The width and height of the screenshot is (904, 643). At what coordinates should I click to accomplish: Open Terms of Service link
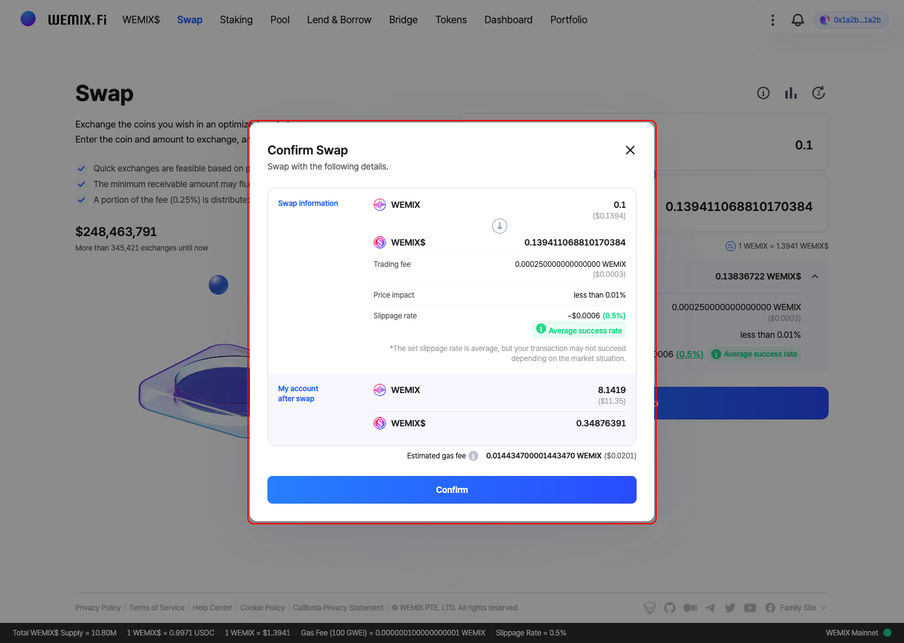click(157, 608)
